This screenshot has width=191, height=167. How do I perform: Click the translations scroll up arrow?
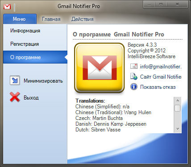177,100
